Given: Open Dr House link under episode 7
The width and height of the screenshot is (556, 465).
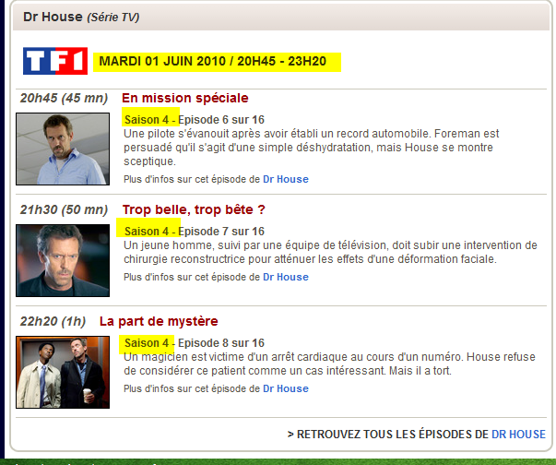Looking at the screenshot, I should 286,277.
